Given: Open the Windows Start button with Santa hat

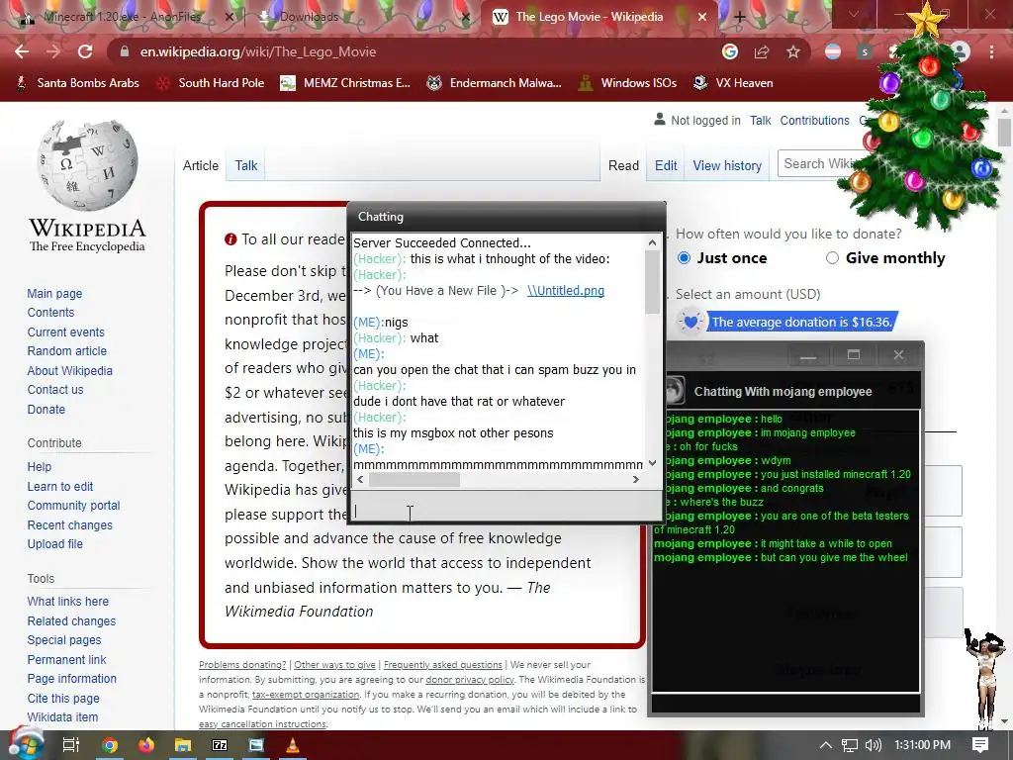Looking at the screenshot, I should click(x=25, y=744).
